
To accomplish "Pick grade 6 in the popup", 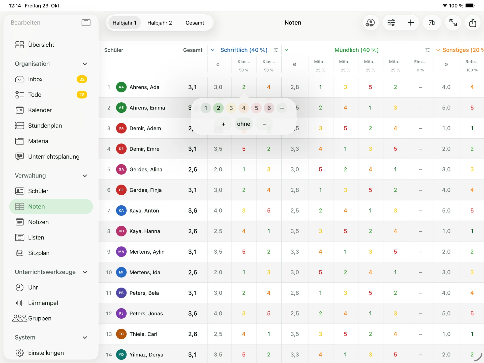I will click(x=269, y=108).
